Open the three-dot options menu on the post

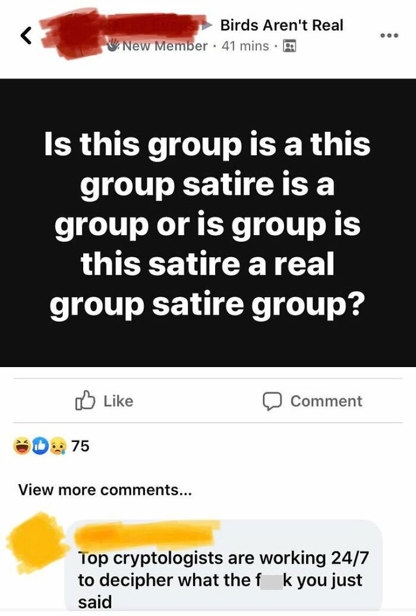[x=389, y=36]
